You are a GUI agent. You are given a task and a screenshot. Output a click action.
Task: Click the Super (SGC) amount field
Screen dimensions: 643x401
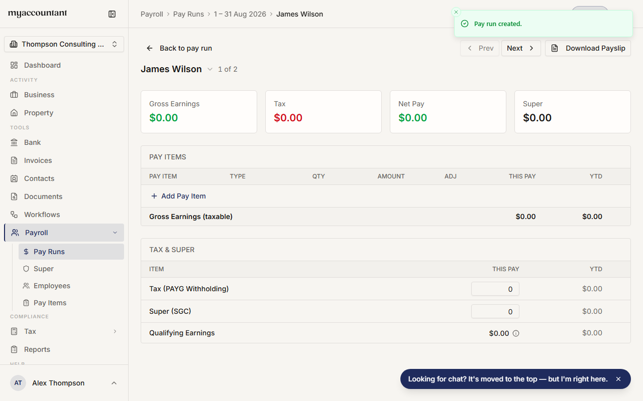tap(495, 311)
